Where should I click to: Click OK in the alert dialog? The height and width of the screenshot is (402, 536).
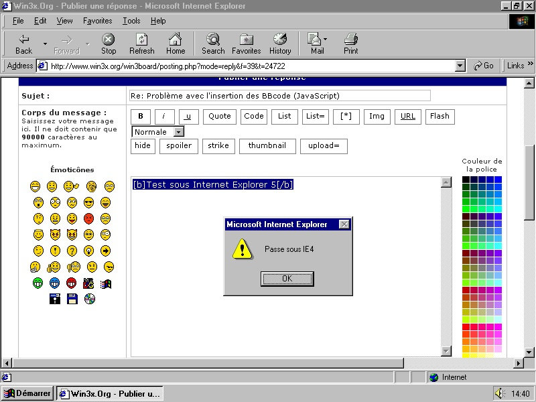click(x=287, y=279)
